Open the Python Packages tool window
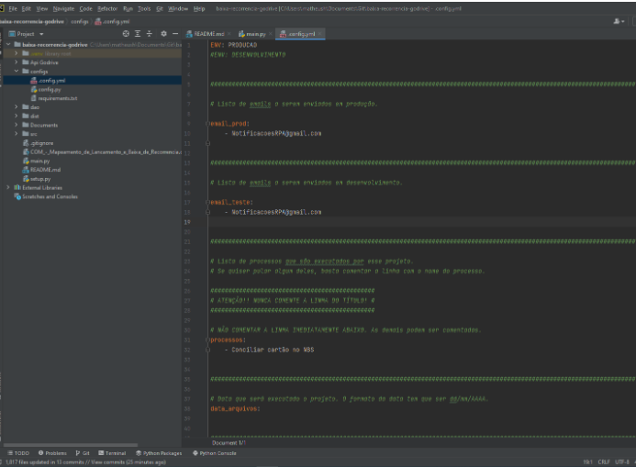Screen dimensions: 636x467 159,453
